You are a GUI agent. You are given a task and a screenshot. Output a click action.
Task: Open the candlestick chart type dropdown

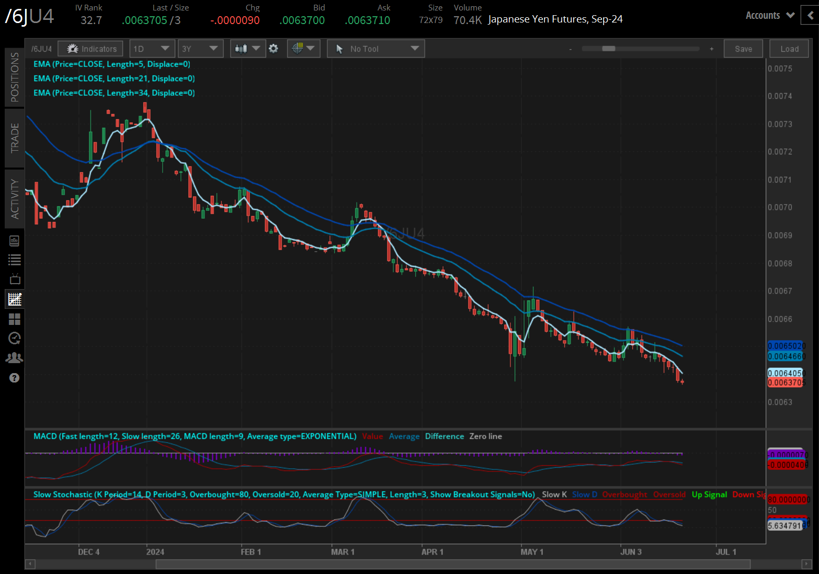pyautogui.click(x=247, y=49)
